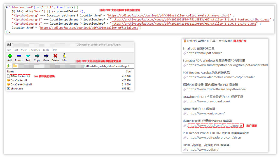Click link icon beside drawboard URL
This screenshot has height=158, width=280.
pyautogui.click(x=185, y=102)
